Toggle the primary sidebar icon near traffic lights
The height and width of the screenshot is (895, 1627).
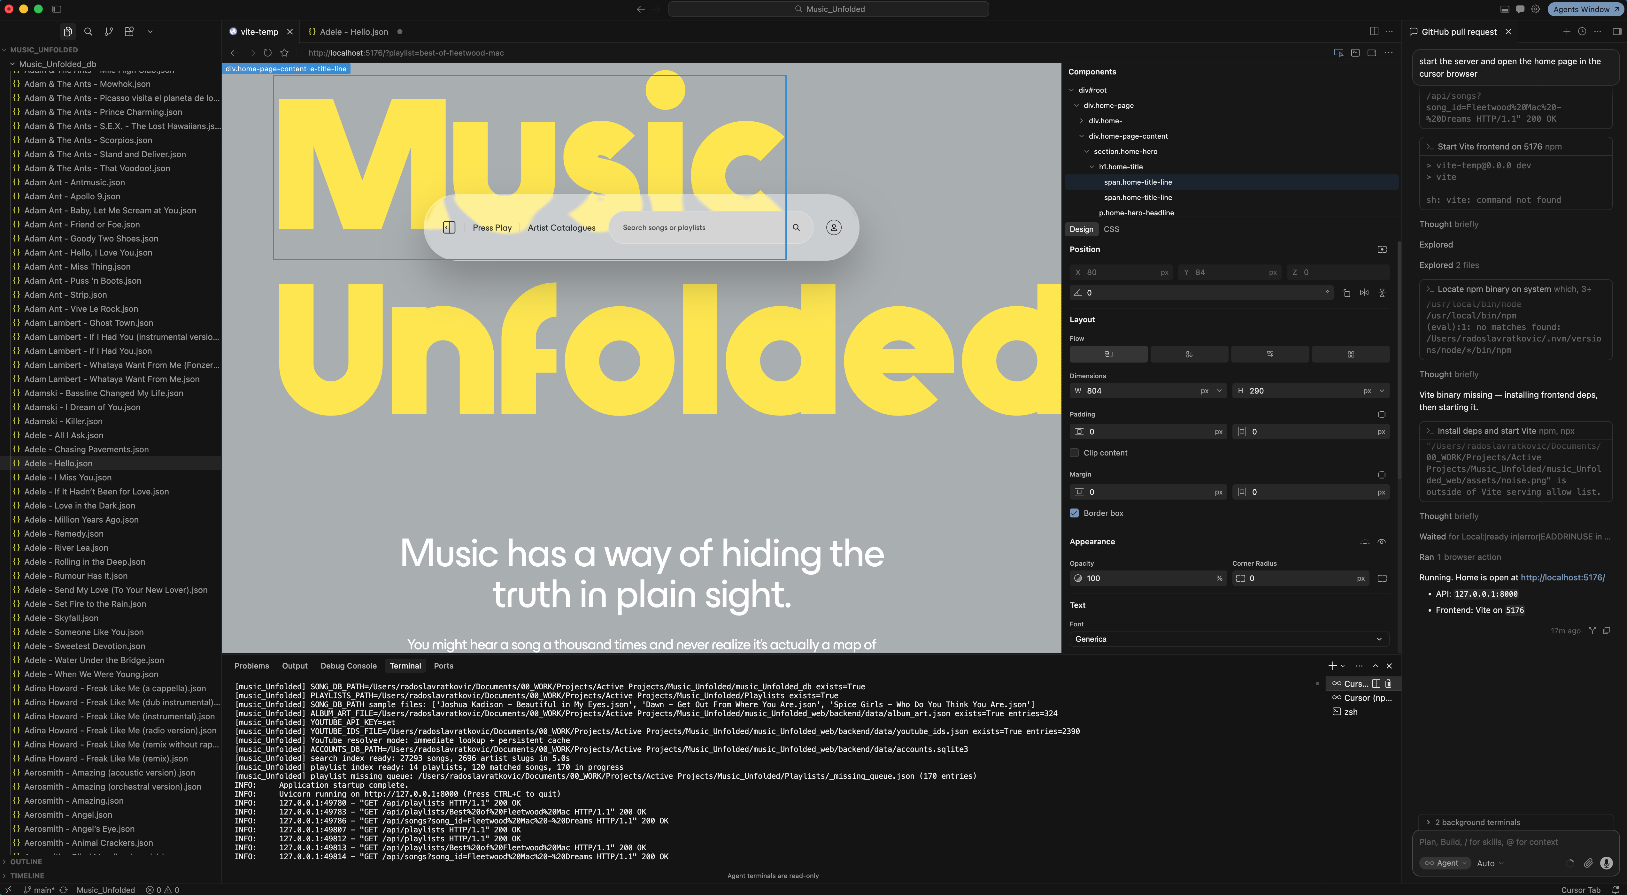[x=57, y=10]
